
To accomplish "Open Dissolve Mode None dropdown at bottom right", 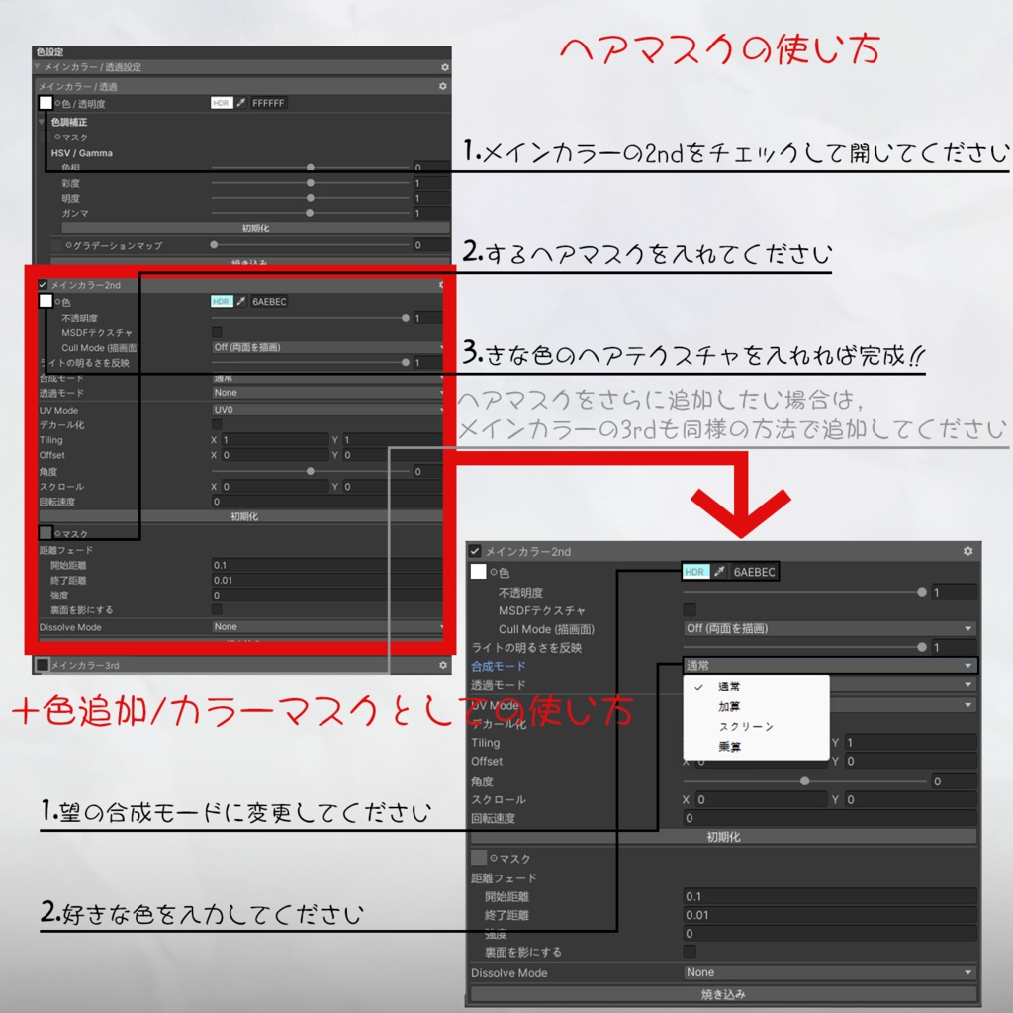I will pyautogui.click(x=830, y=972).
